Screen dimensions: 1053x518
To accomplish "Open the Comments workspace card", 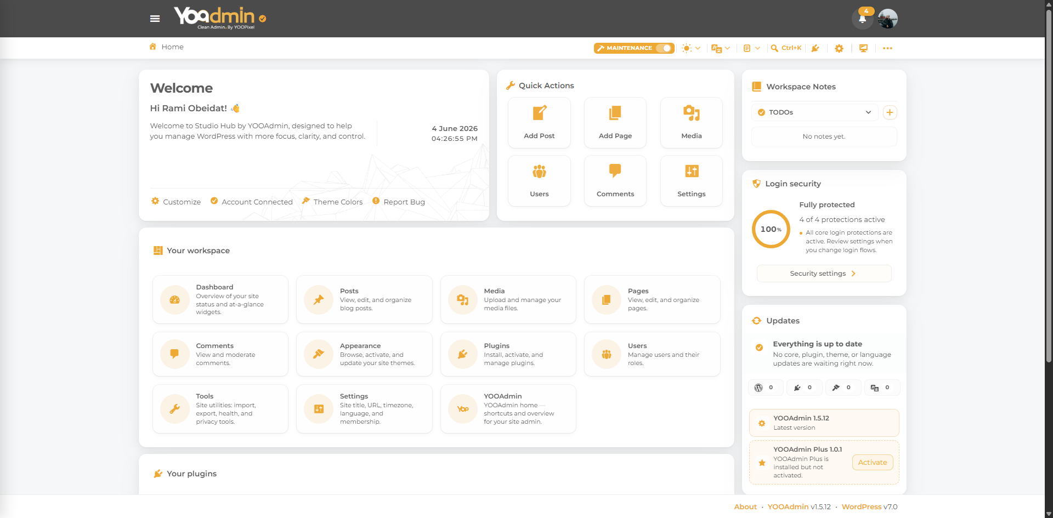I will tap(220, 354).
